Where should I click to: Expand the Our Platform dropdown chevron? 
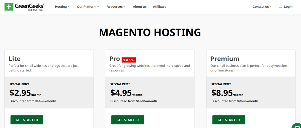point(98,6)
